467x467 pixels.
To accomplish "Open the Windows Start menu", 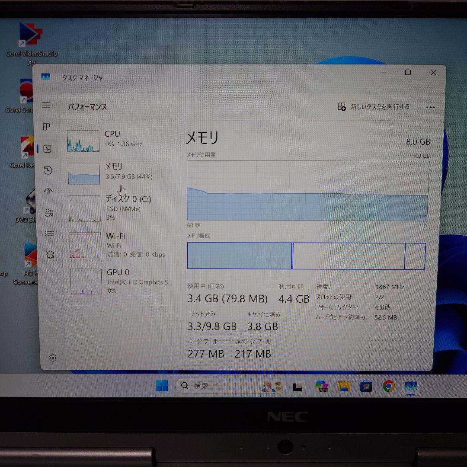I will pos(162,385).
